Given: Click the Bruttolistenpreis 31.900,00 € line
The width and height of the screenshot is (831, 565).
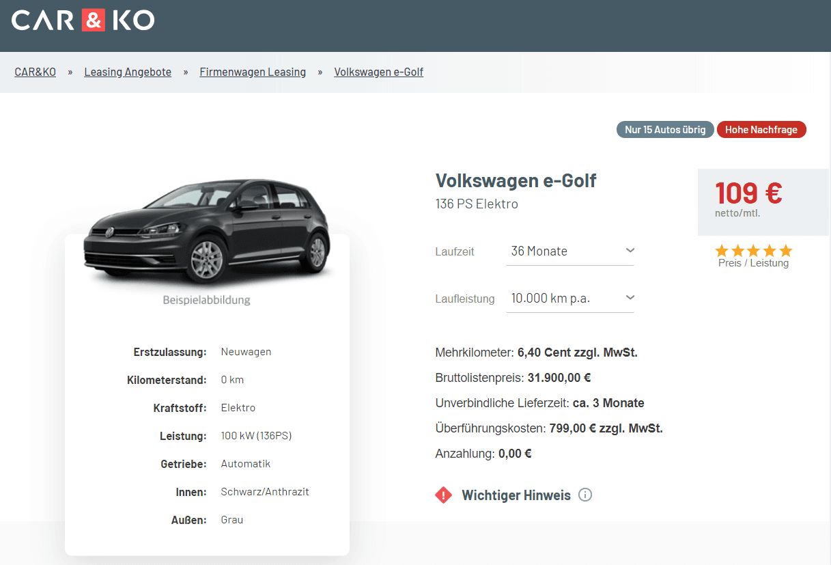Looking at the screenshot, I should point(513,378).
